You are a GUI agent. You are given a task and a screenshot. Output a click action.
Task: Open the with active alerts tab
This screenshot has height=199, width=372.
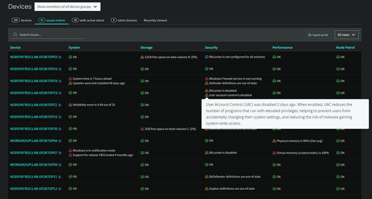(88, 20)
